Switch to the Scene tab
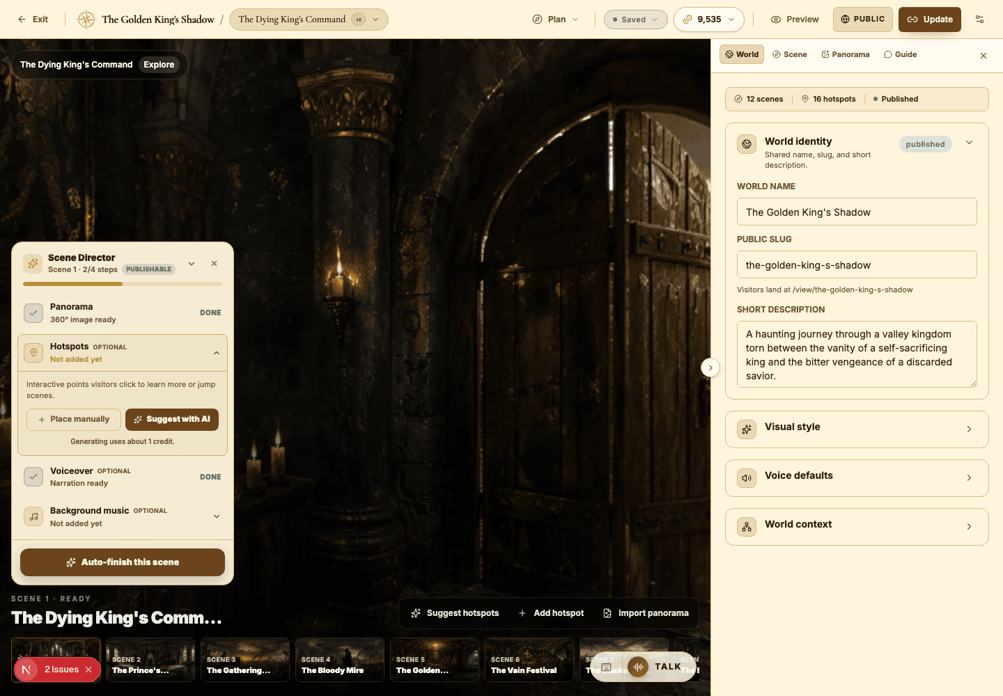Image resolution: width=1003 pixels, height=696 pixels. pos(790,54)
